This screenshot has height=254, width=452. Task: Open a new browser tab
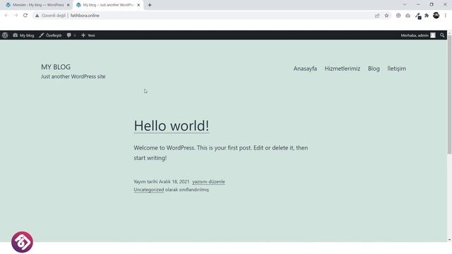click(x=150, y=5)
